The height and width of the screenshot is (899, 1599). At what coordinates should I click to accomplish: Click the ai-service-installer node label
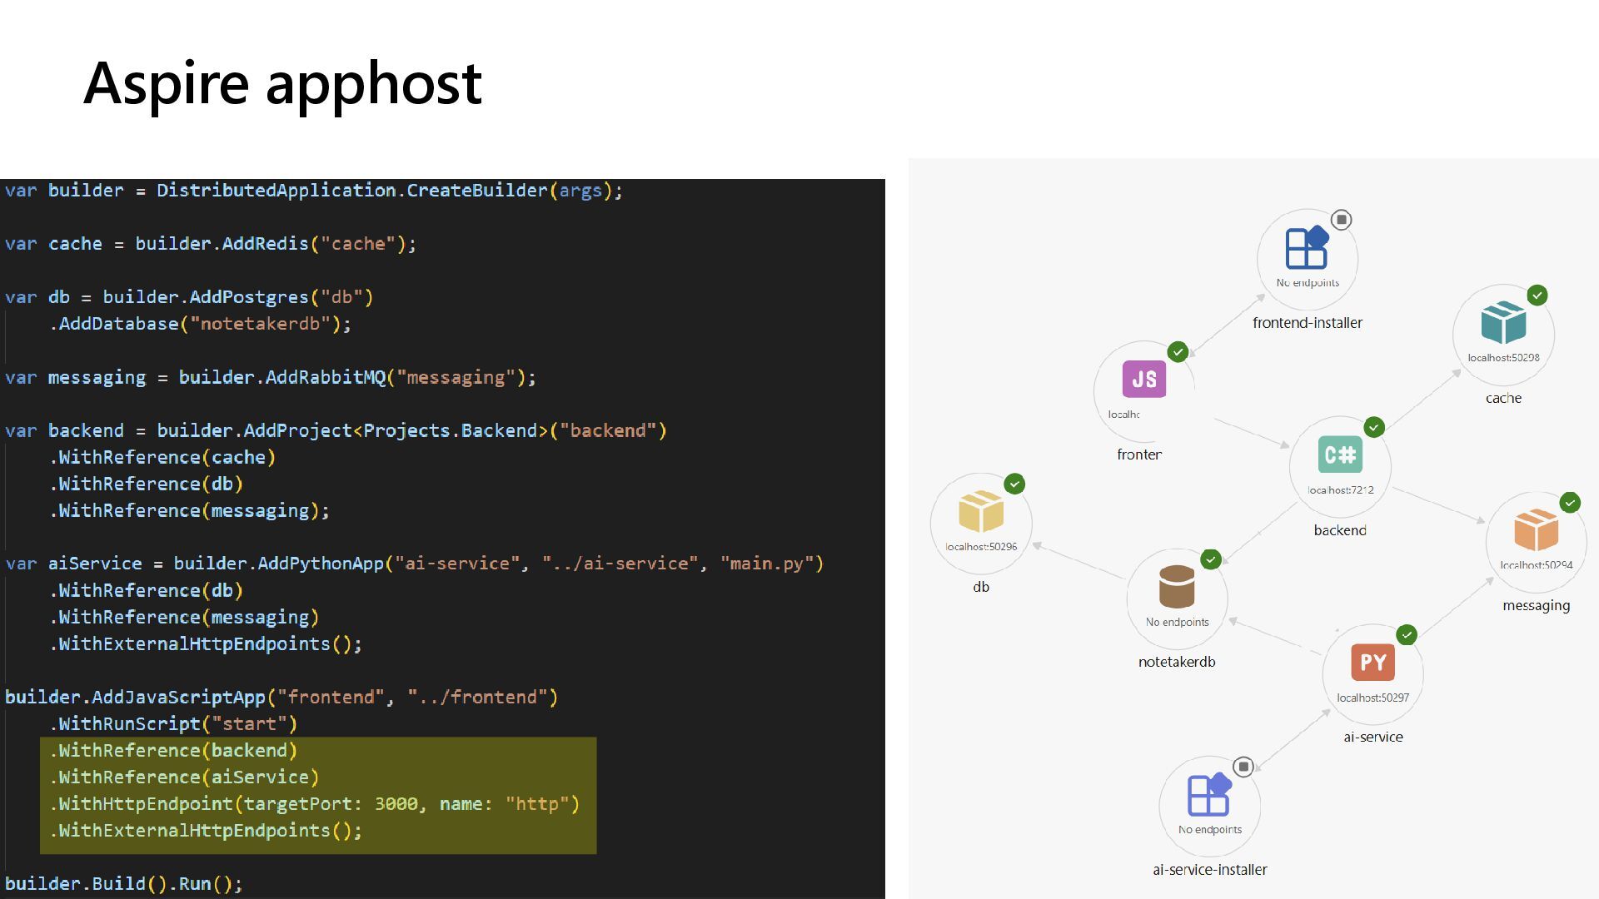pos(1209,870)
